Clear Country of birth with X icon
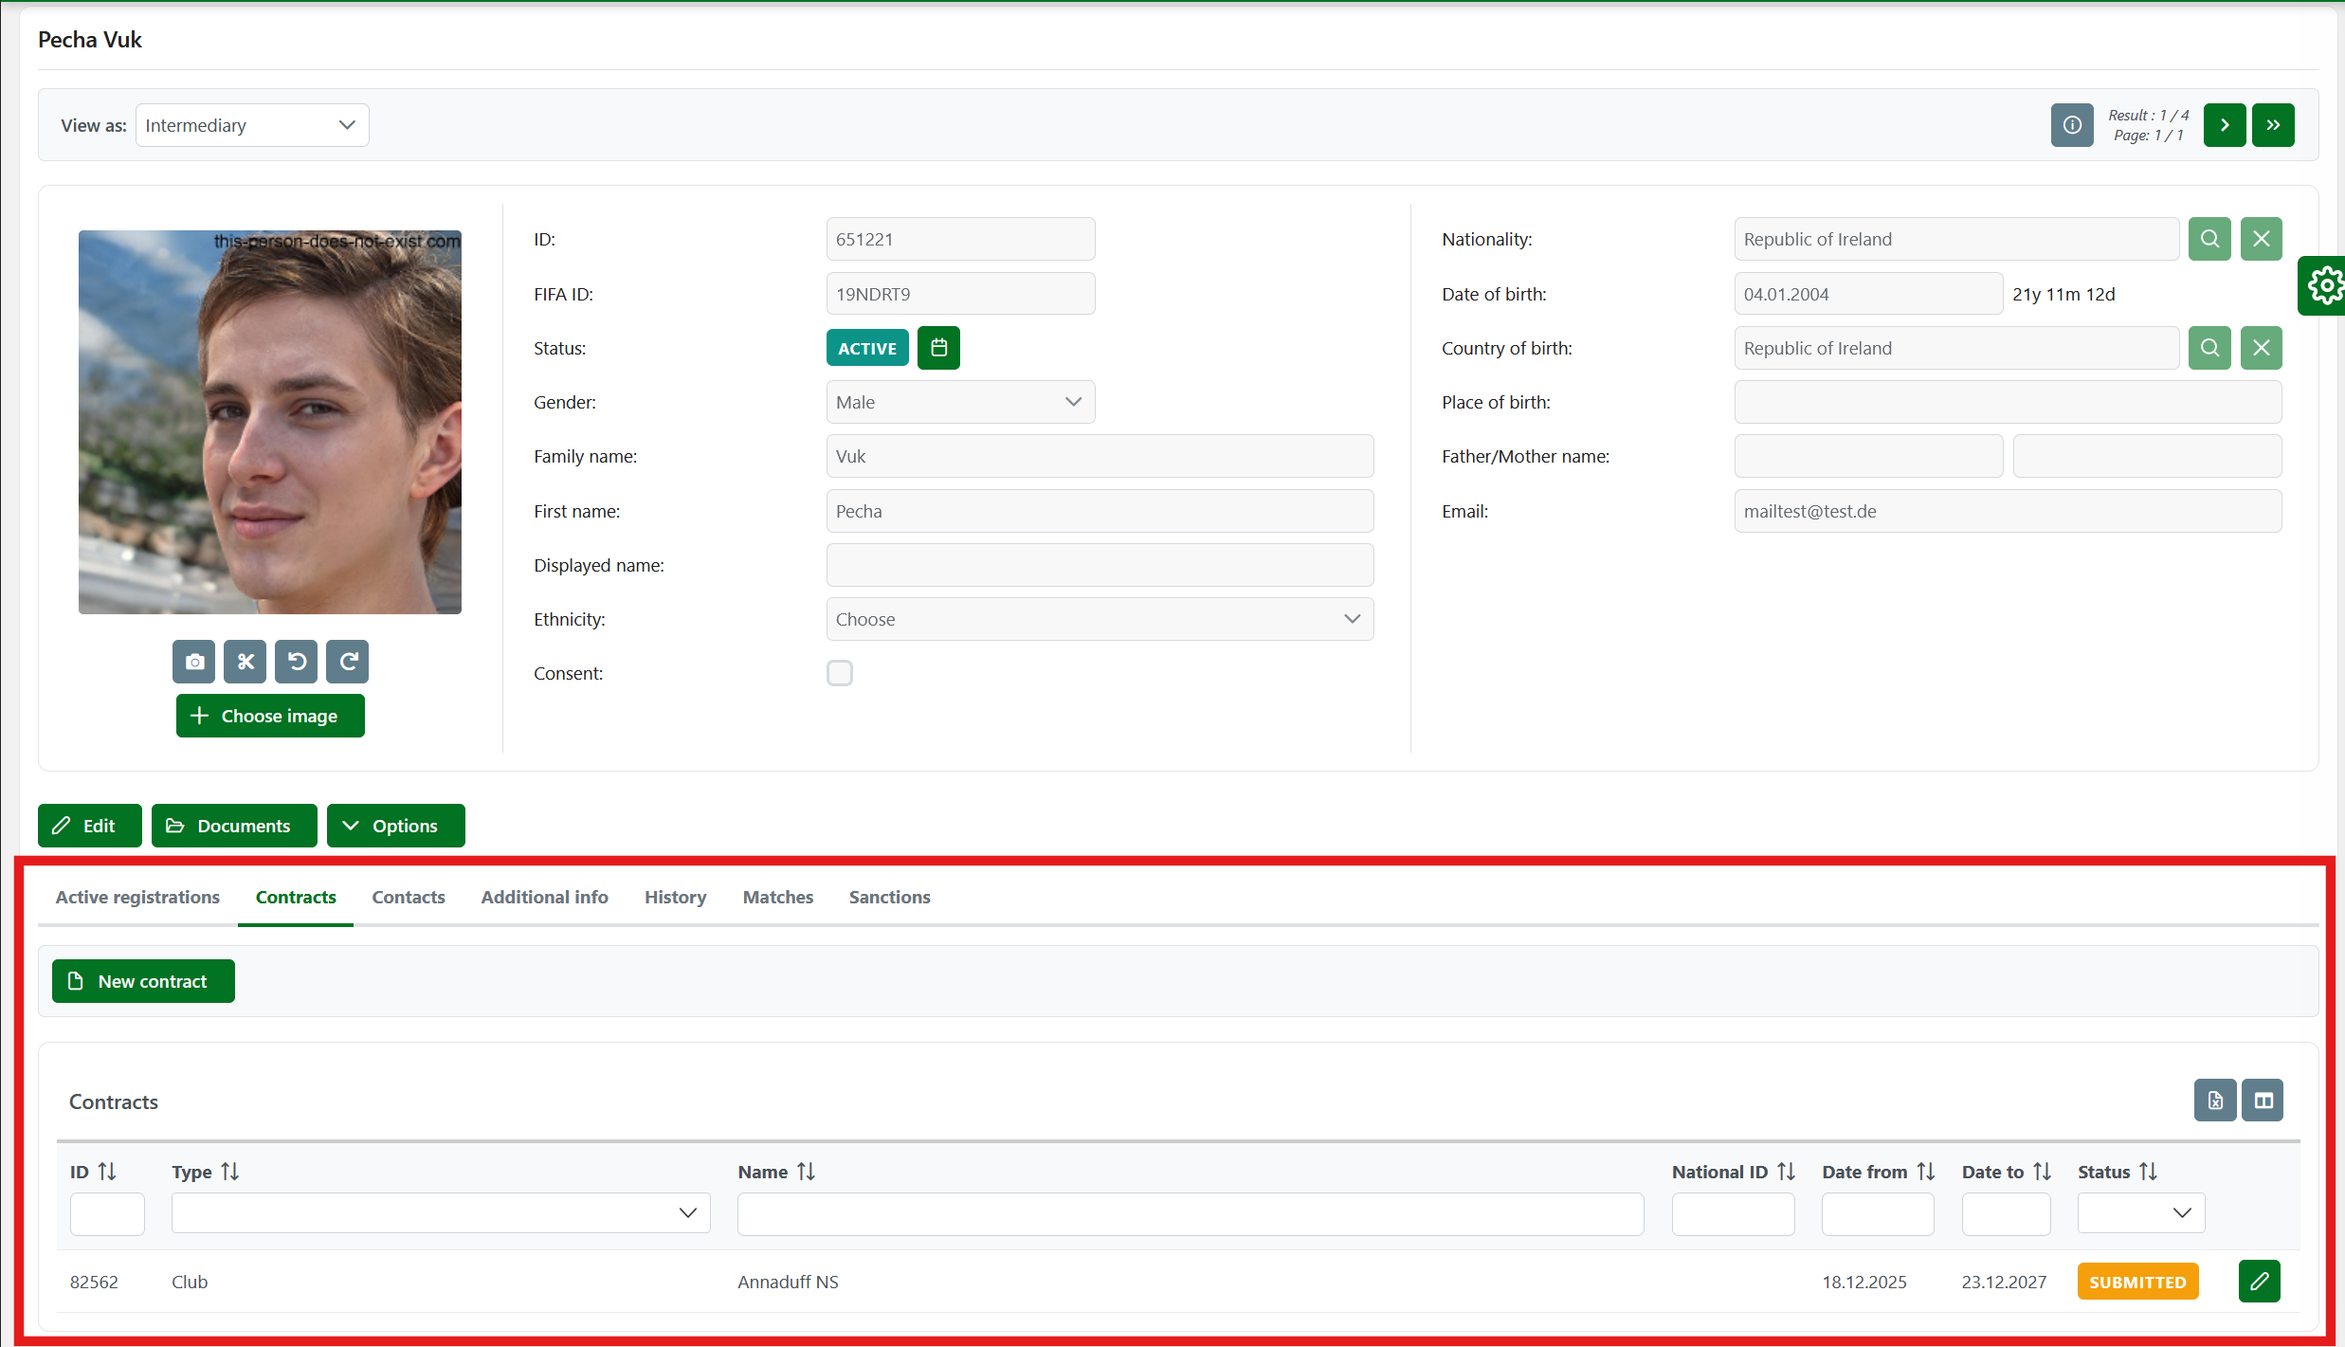Screen dimensions: 2345x1347 coord(2261,348)
